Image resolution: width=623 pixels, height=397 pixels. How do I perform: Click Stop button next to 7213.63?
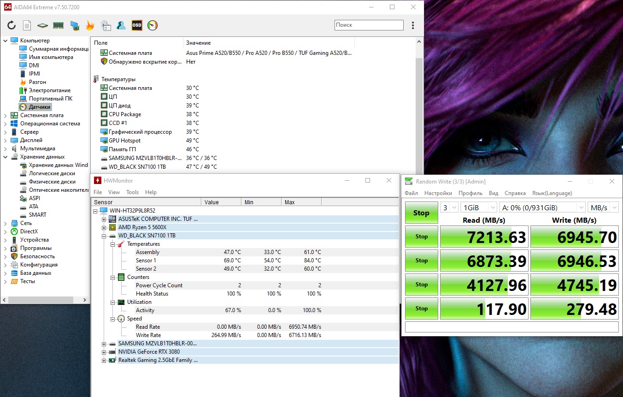coord(421,237)
